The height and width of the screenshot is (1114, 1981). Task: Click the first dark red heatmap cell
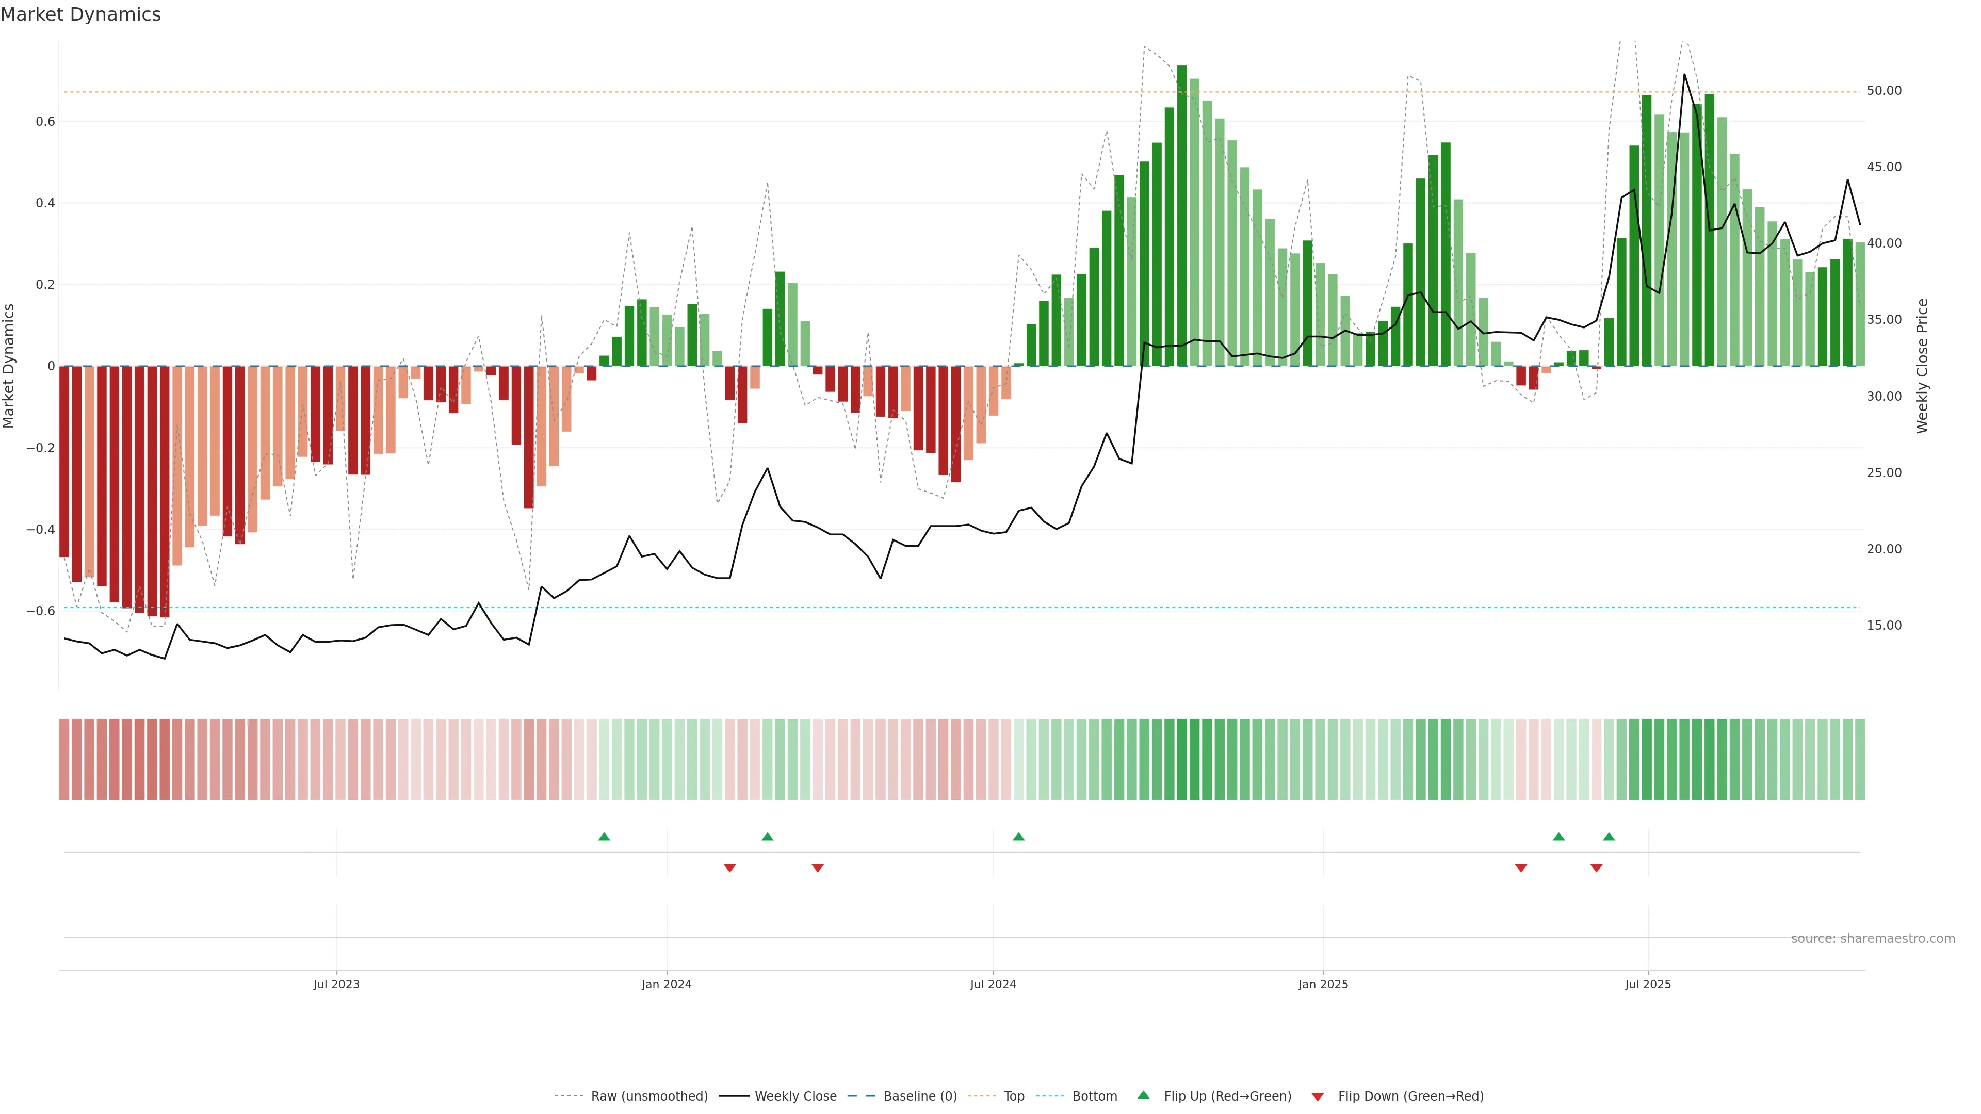click(64, 760)
